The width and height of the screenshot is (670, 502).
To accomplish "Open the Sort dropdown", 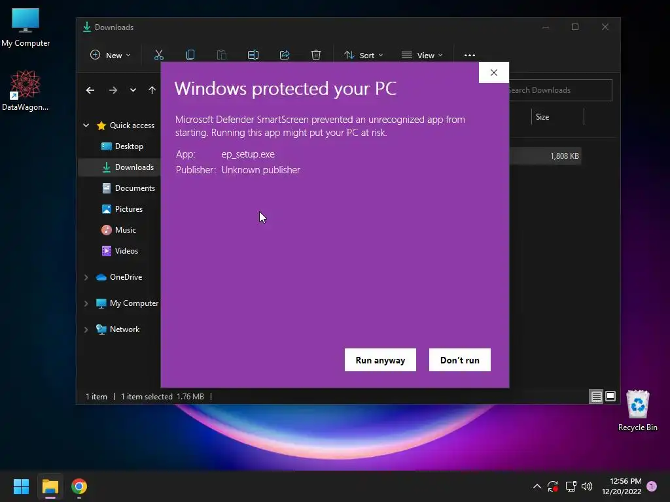I will 364,55.
